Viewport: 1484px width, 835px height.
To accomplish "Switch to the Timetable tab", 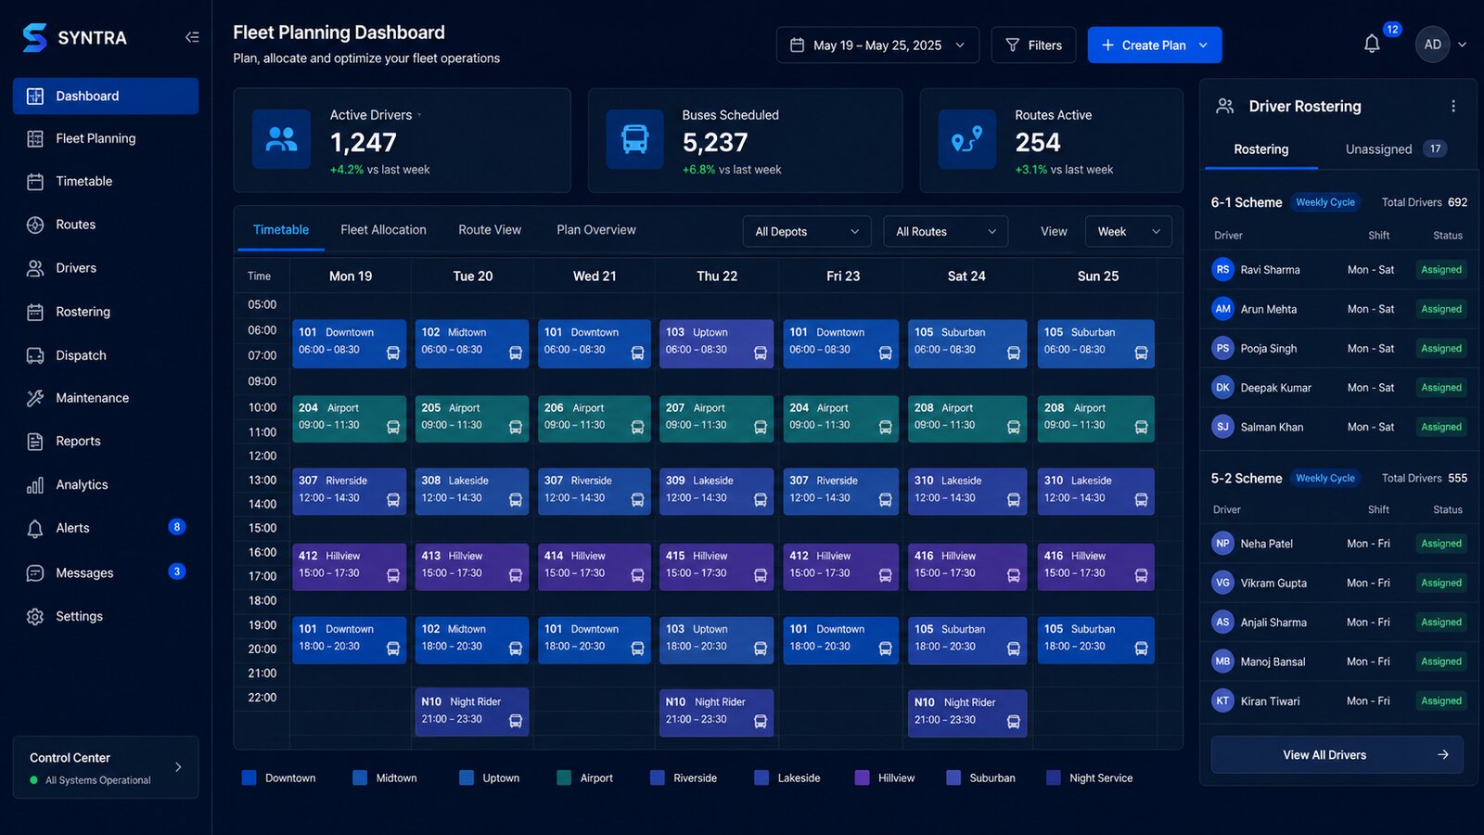I will point(281,230).
